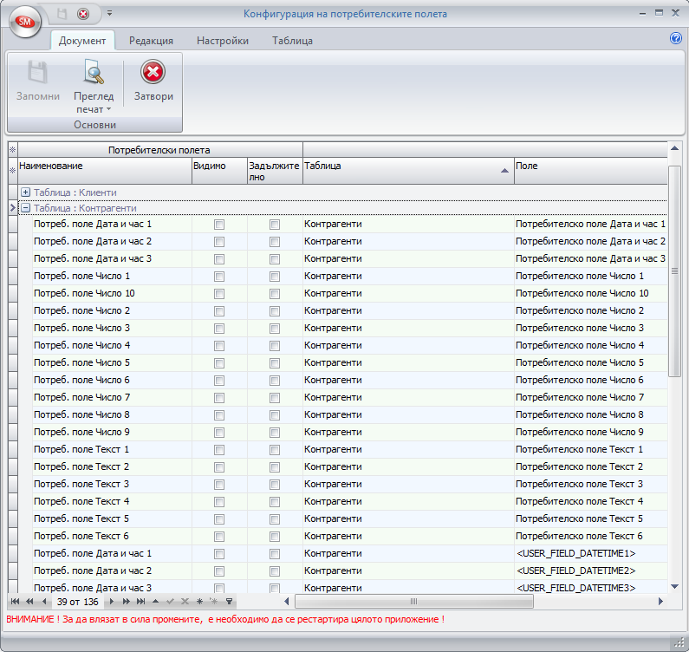The width and height of the screenshot is (689, 652).
Task: Click the horizontal scrollbar left arrow
Action: tap(287, 602)
